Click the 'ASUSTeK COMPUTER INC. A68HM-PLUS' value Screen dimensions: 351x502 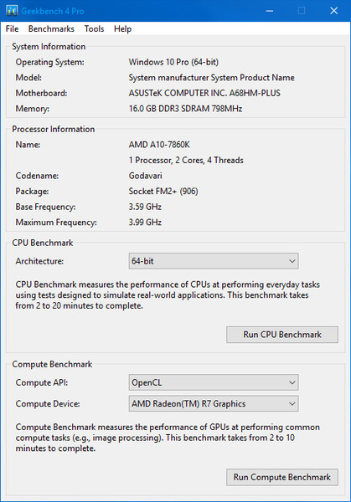(x=204, y=93)
